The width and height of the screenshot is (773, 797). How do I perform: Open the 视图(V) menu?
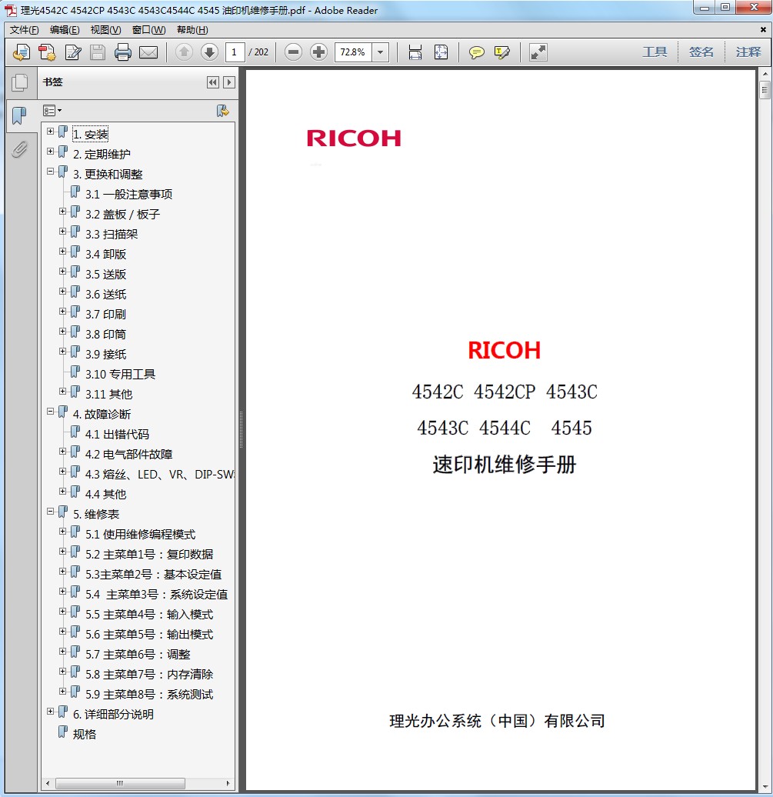point(105,30)
